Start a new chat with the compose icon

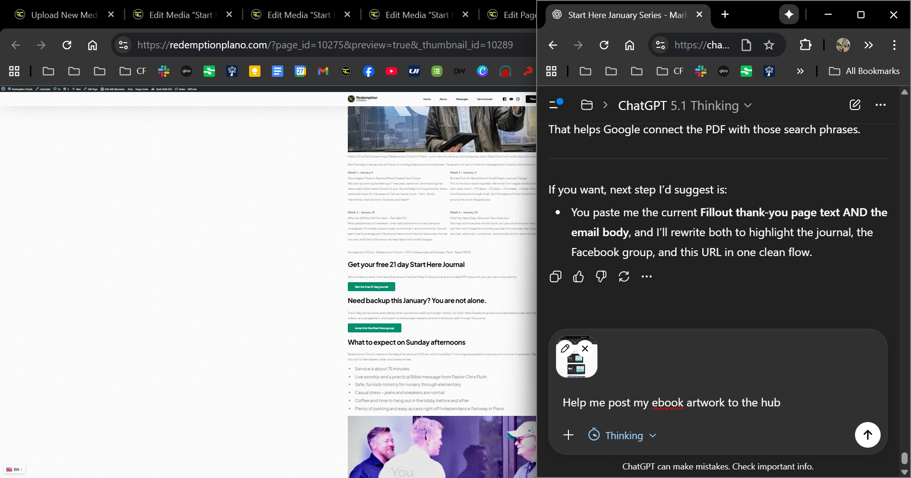(855, 105)
